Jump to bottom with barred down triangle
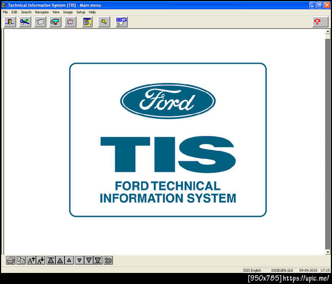Image resolution: width=332 pixels, height=284 pixels. (98, 260)
